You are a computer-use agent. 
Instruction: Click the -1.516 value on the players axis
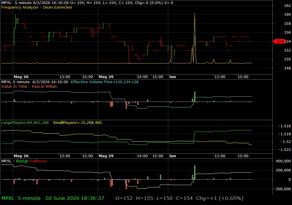(284, 126)
